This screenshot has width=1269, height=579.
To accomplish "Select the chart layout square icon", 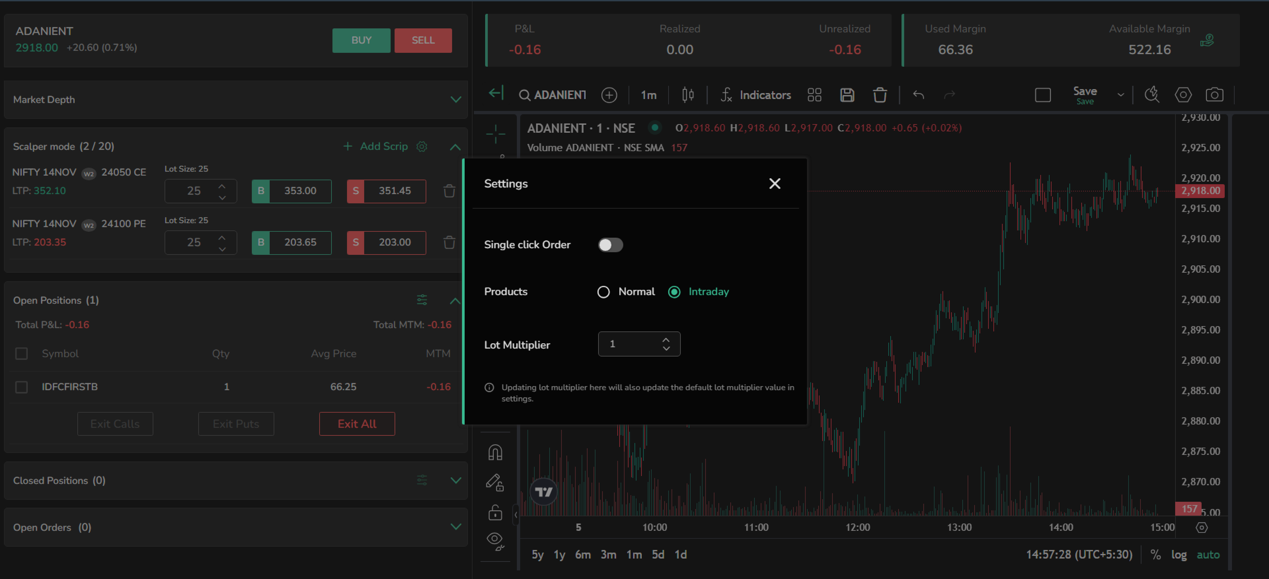I will 1042,95.
